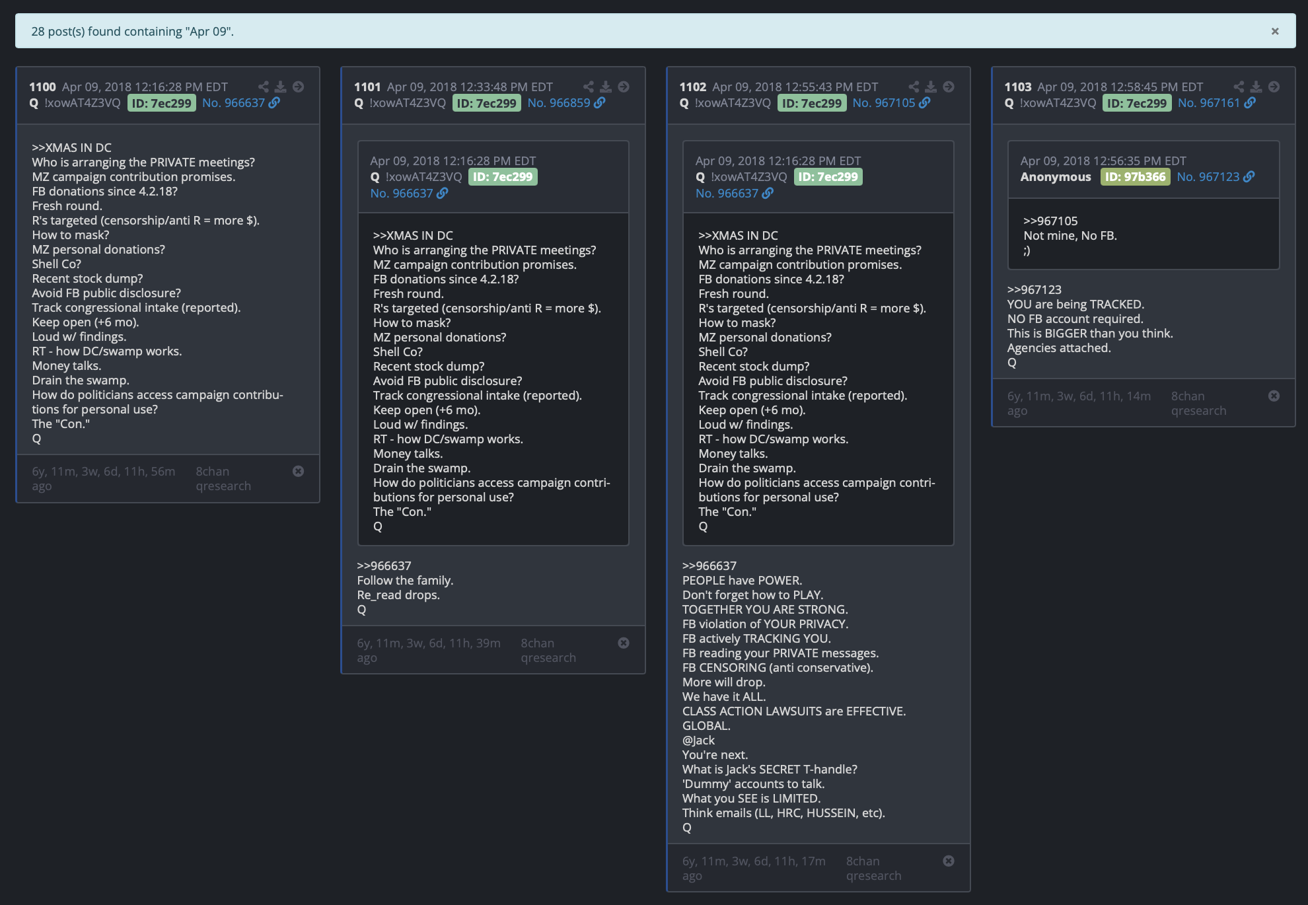Viewport: 1308px width, 905px height.
Task: Click '>>967123' reply reference in post 1103
Action: coord(1034,289)
